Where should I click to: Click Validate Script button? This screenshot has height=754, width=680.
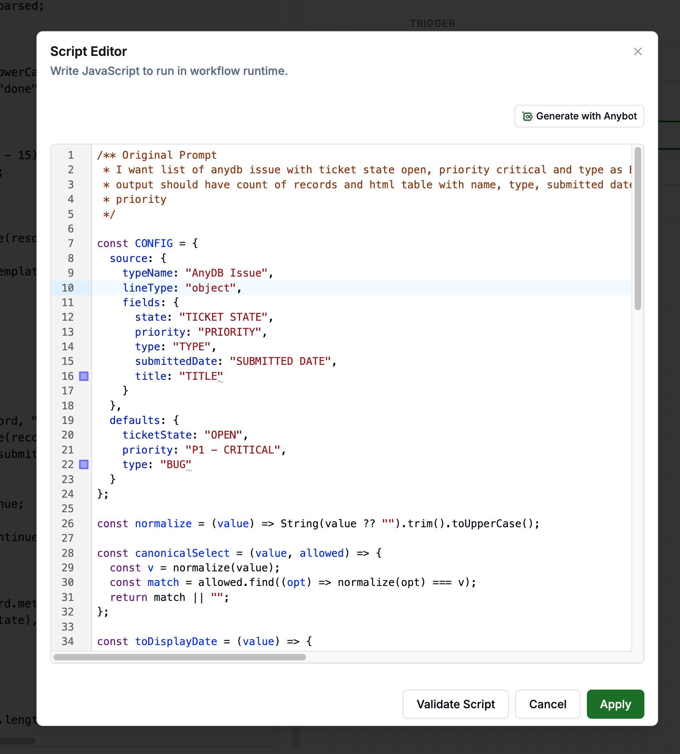click(x=456, y=704)
